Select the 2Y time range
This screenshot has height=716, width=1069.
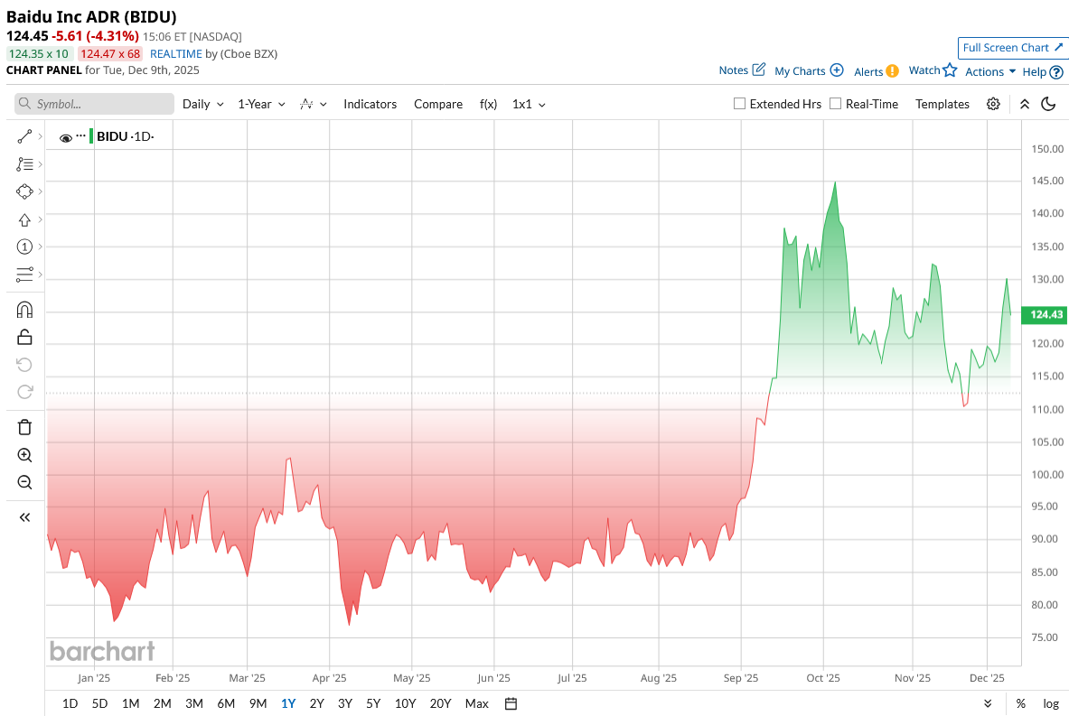click(x=316, y=703)
